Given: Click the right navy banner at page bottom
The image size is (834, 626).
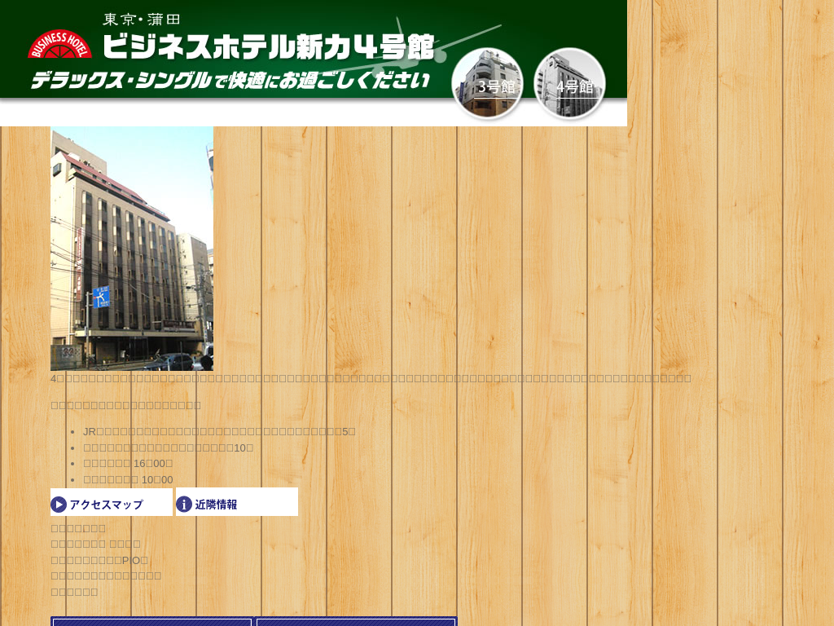Looking at the screenshot, I should 356,622.
